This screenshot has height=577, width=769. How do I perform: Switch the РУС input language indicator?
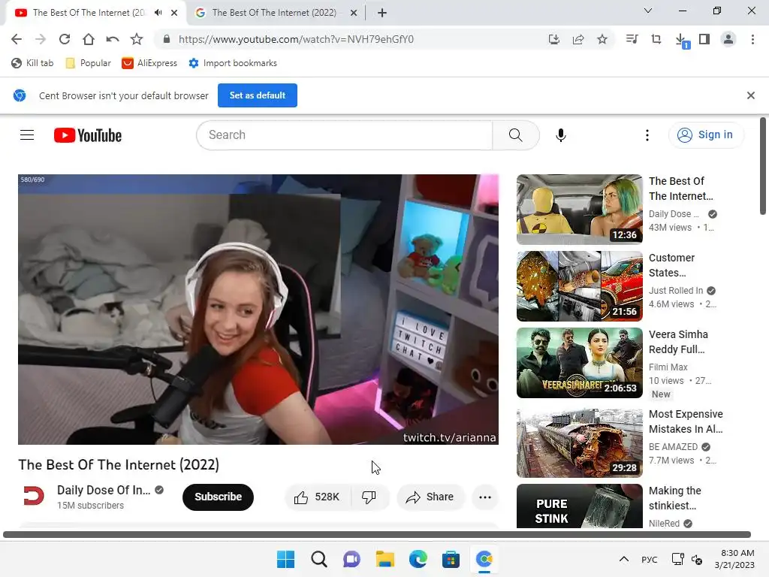tap(650, 559)
